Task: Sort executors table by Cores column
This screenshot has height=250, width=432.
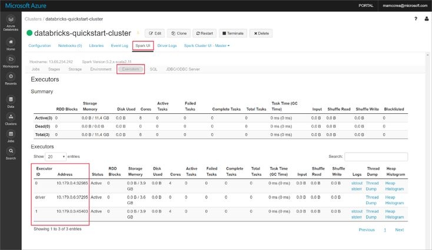Action: (175, 174)
